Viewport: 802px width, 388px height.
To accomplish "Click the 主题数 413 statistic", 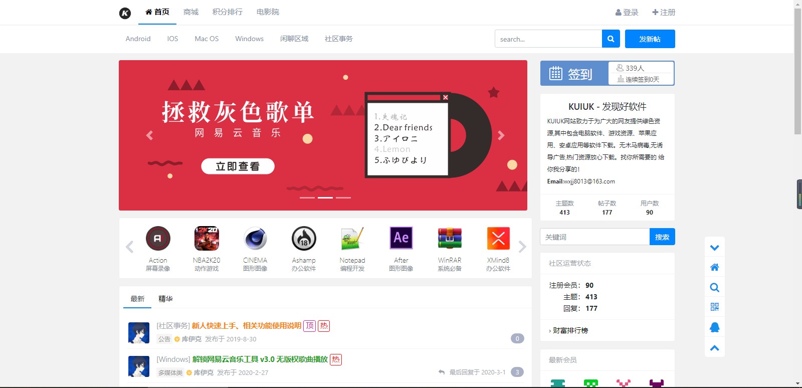I will click(564, 208).
